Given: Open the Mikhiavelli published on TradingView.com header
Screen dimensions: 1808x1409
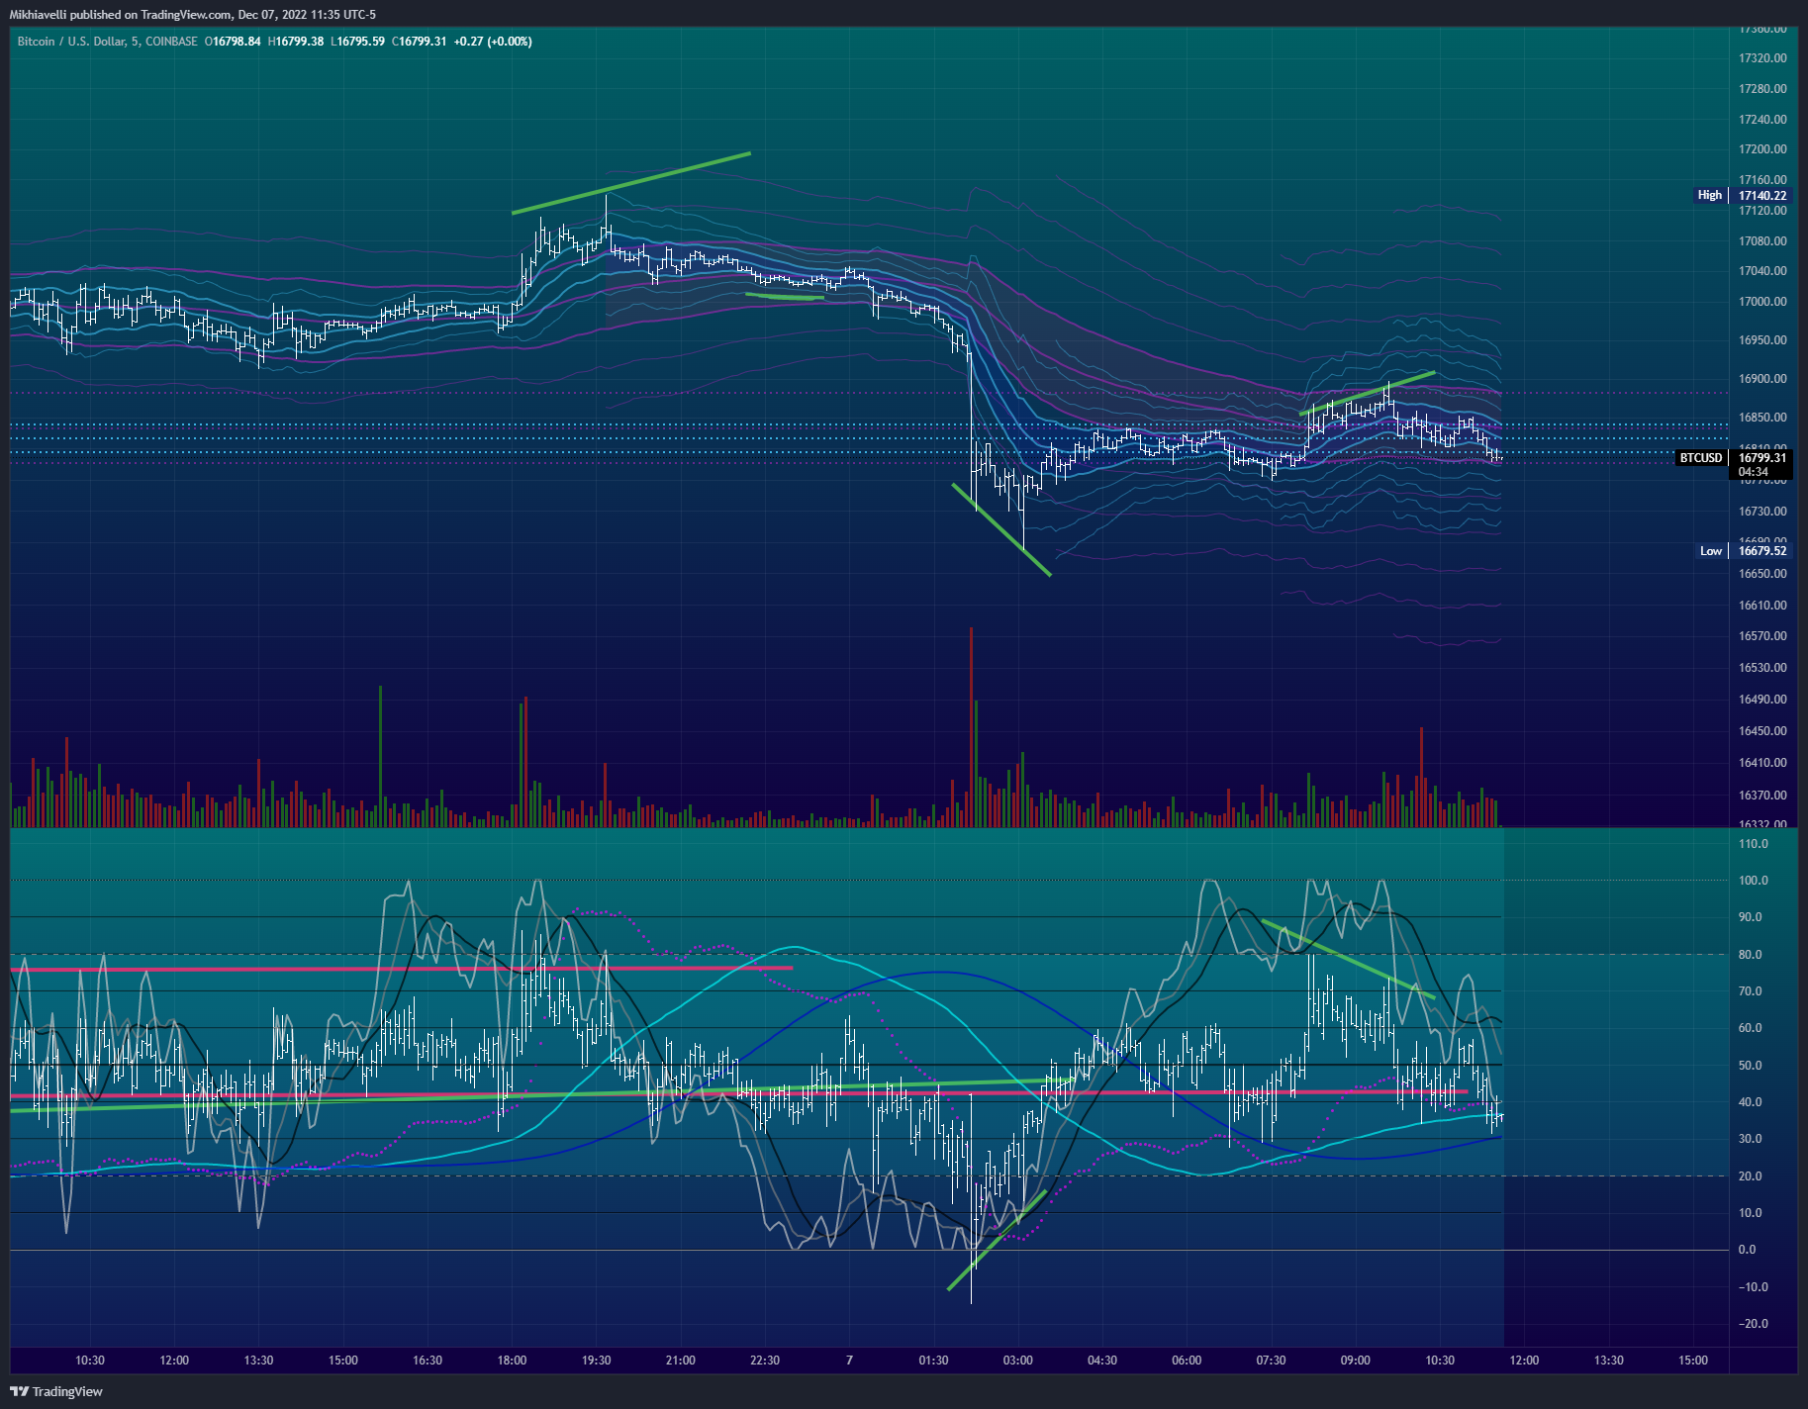Looking at the screenshot, I should click(x=192, y=14).
